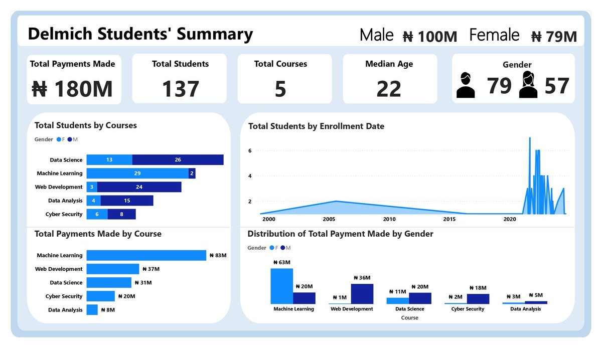Click the Cyber Security female bar showing 6
The height and width of the screenshot is (348, 602).
pos(97,214)
